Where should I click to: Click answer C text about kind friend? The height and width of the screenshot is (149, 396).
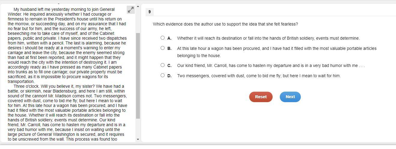pyautogui.click(x=271, y=65)
